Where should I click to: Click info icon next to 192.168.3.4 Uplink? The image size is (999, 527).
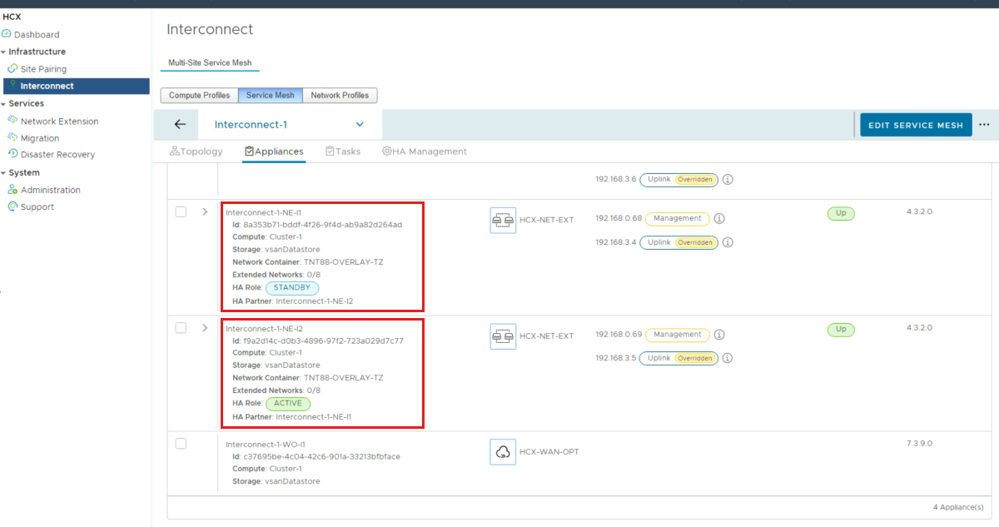pos(728,242)
